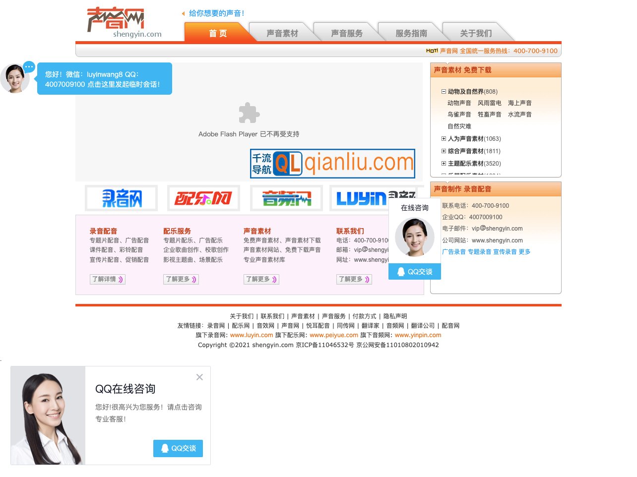Click the chat bubble avatar icon

15,78
